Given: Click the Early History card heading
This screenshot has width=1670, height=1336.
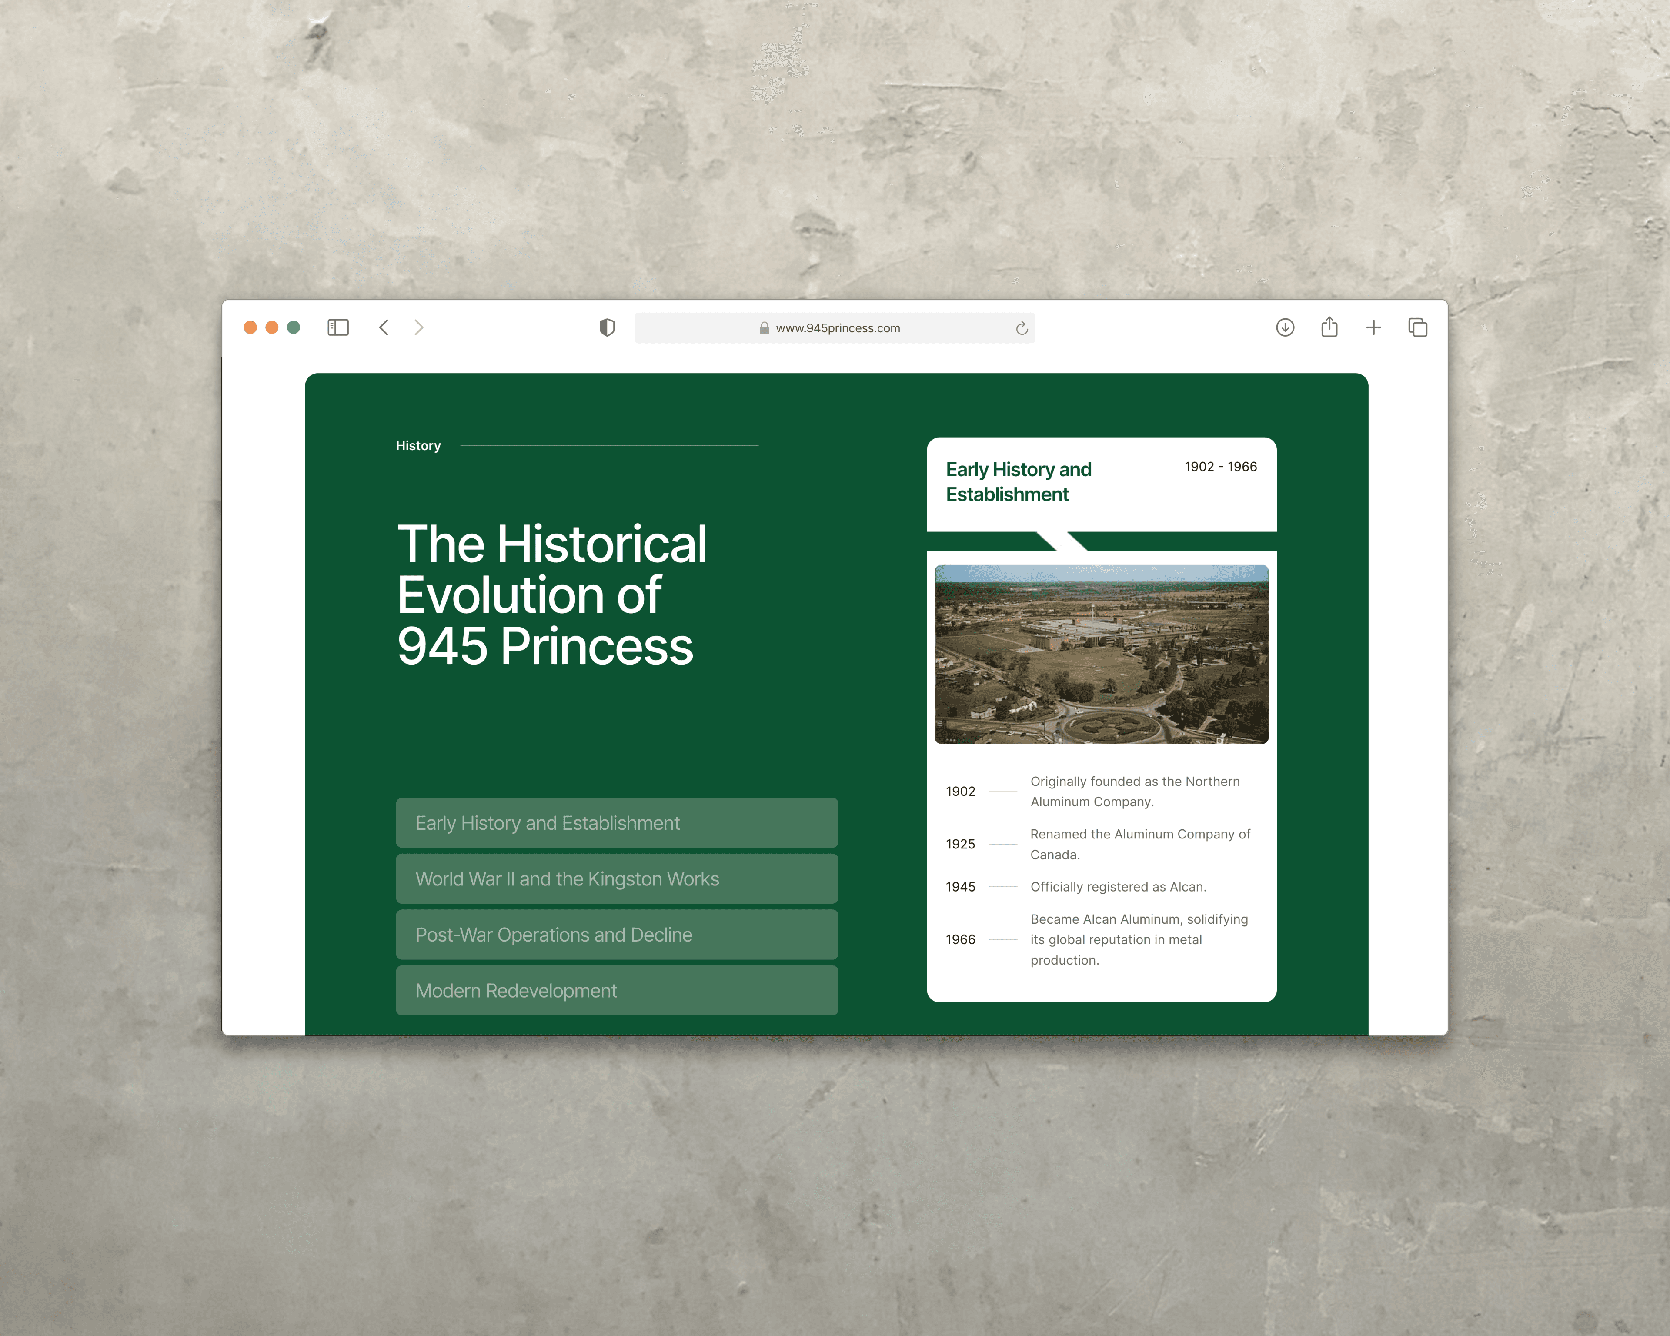Looking at the screenshot, I should (1018, 482).
